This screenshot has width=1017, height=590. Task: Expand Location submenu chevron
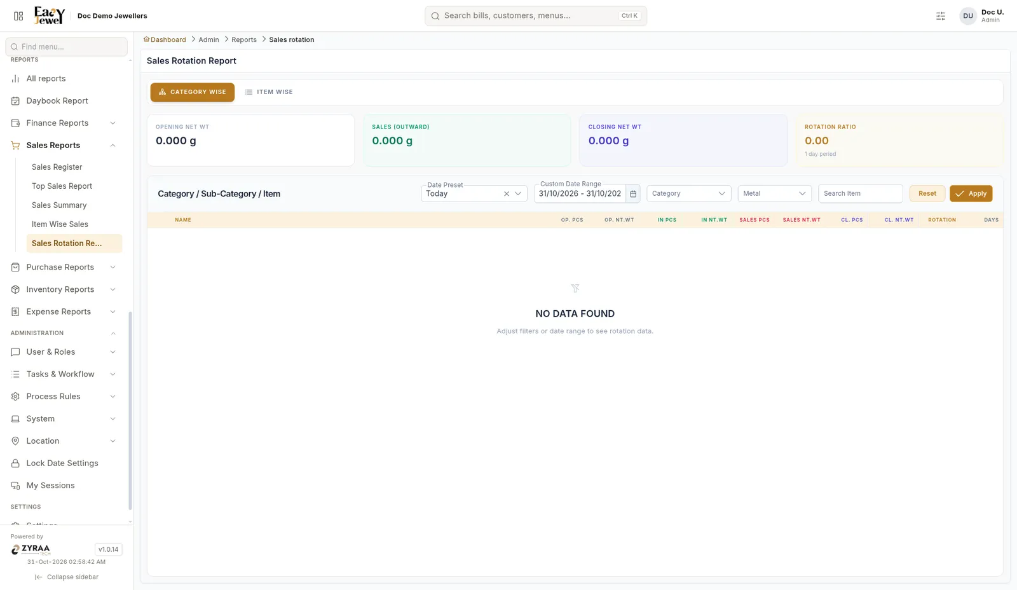[x=113, y=441]
